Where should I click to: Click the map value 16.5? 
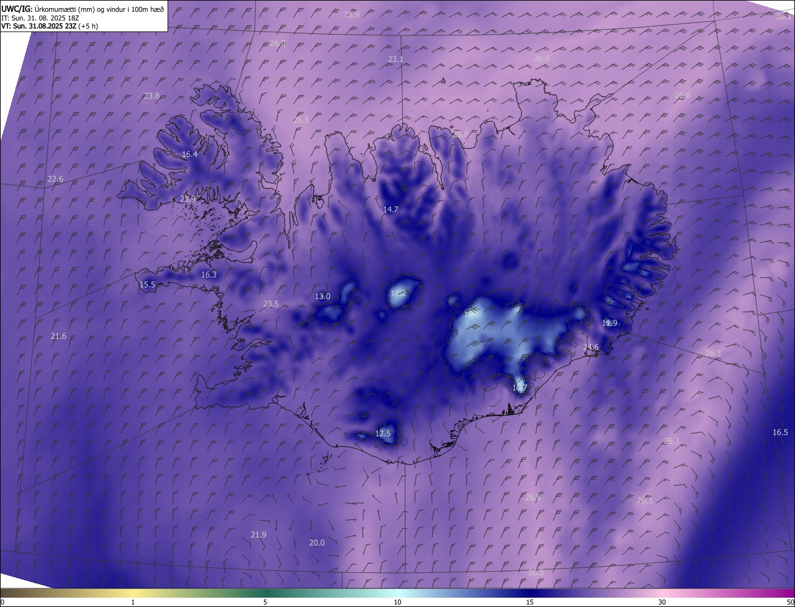coord(780,432)
